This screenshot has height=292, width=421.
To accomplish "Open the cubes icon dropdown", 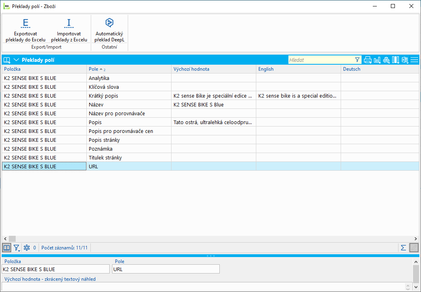I will pyautogui.click(x=386, y=60).
